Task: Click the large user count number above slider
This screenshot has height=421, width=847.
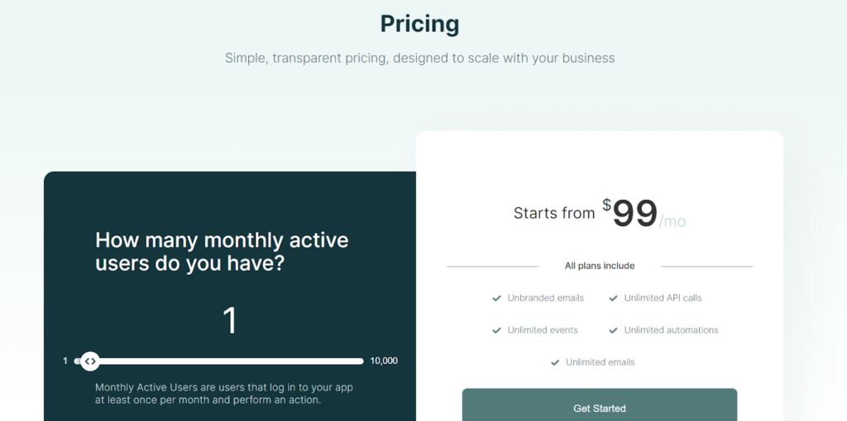Action: click(x=230, y=320)
